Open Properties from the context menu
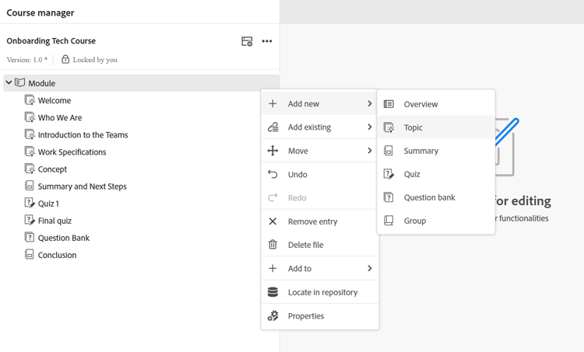 pyautogui.click(x=306, y=316)
